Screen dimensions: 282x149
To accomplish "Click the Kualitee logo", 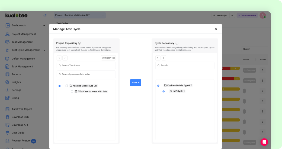I will tap(16, 15).
